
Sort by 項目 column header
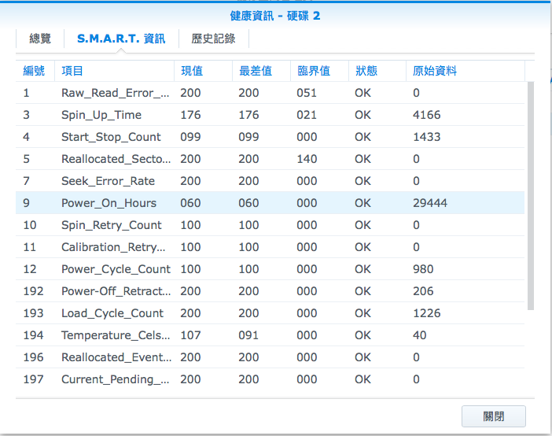tap(114, 71)
